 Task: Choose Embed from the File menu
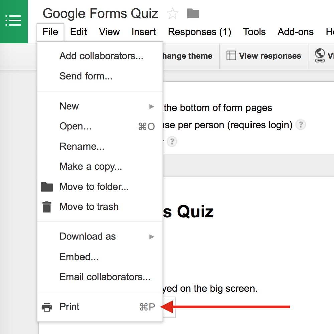(x=100, y=257)
